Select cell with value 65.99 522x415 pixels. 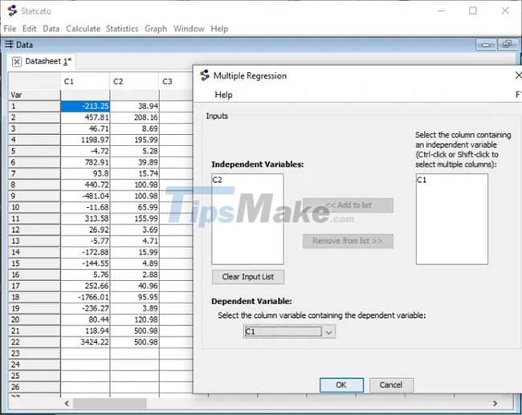134,207
